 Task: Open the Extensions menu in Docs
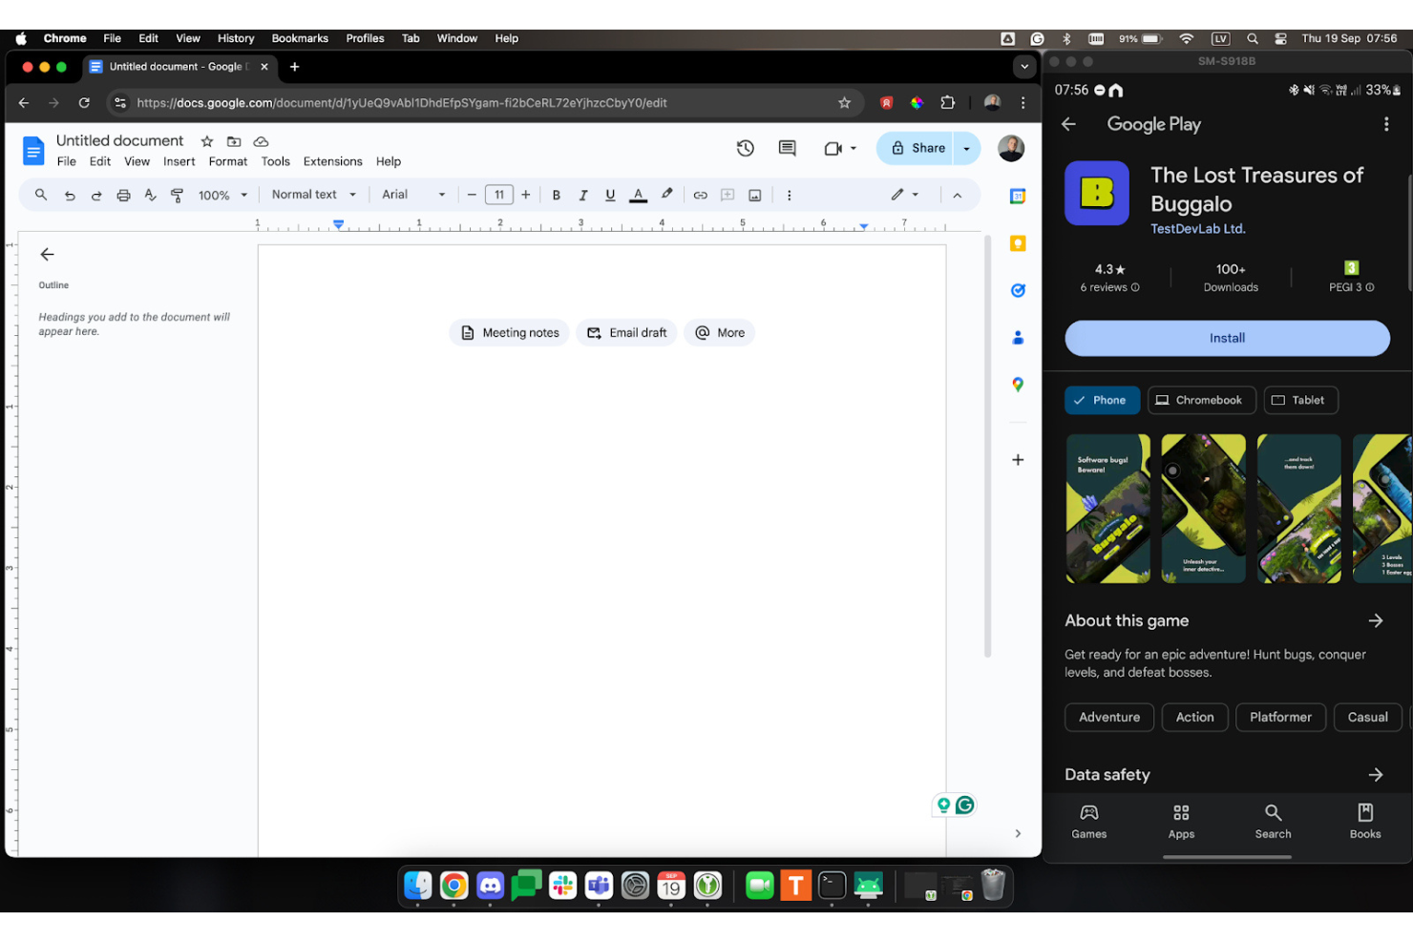332,162
